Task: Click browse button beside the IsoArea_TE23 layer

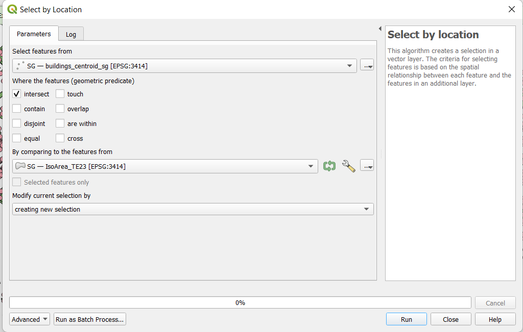Action: (367, 166)
